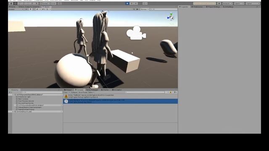Click the Console Clear button
This screenshot has width=269, height=151.
[66, 92]
